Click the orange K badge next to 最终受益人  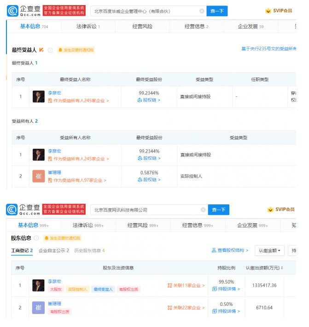[41, 50]
